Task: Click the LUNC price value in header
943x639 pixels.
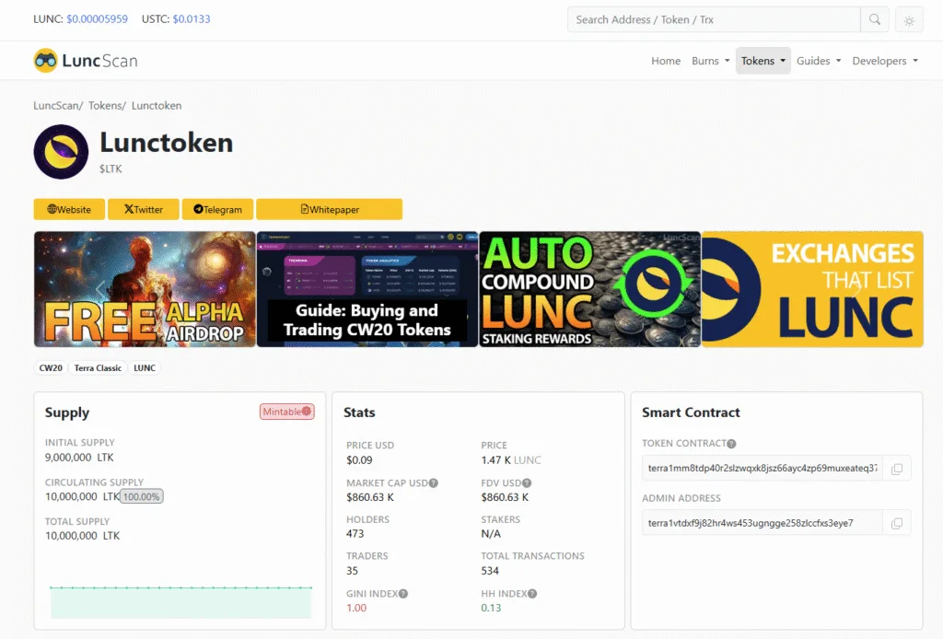Action: click(x=97, y=19)
